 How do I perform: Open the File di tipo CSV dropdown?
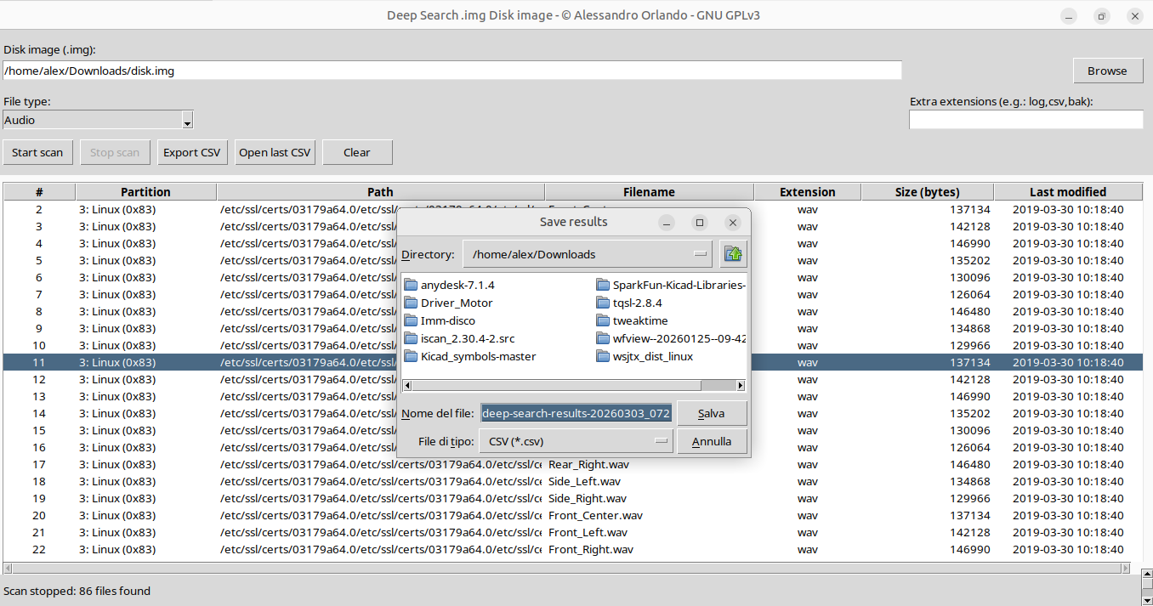[576, 441]
